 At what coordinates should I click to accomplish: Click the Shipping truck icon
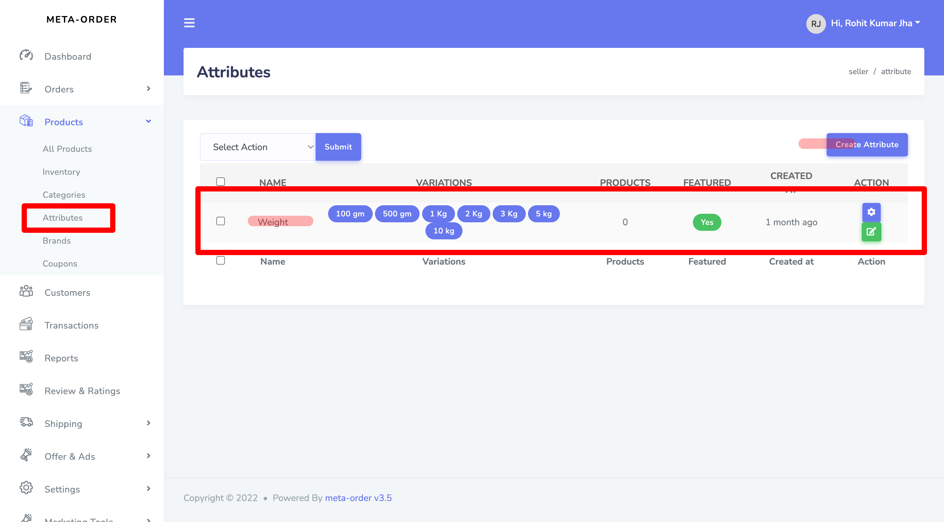coord(26,423)
